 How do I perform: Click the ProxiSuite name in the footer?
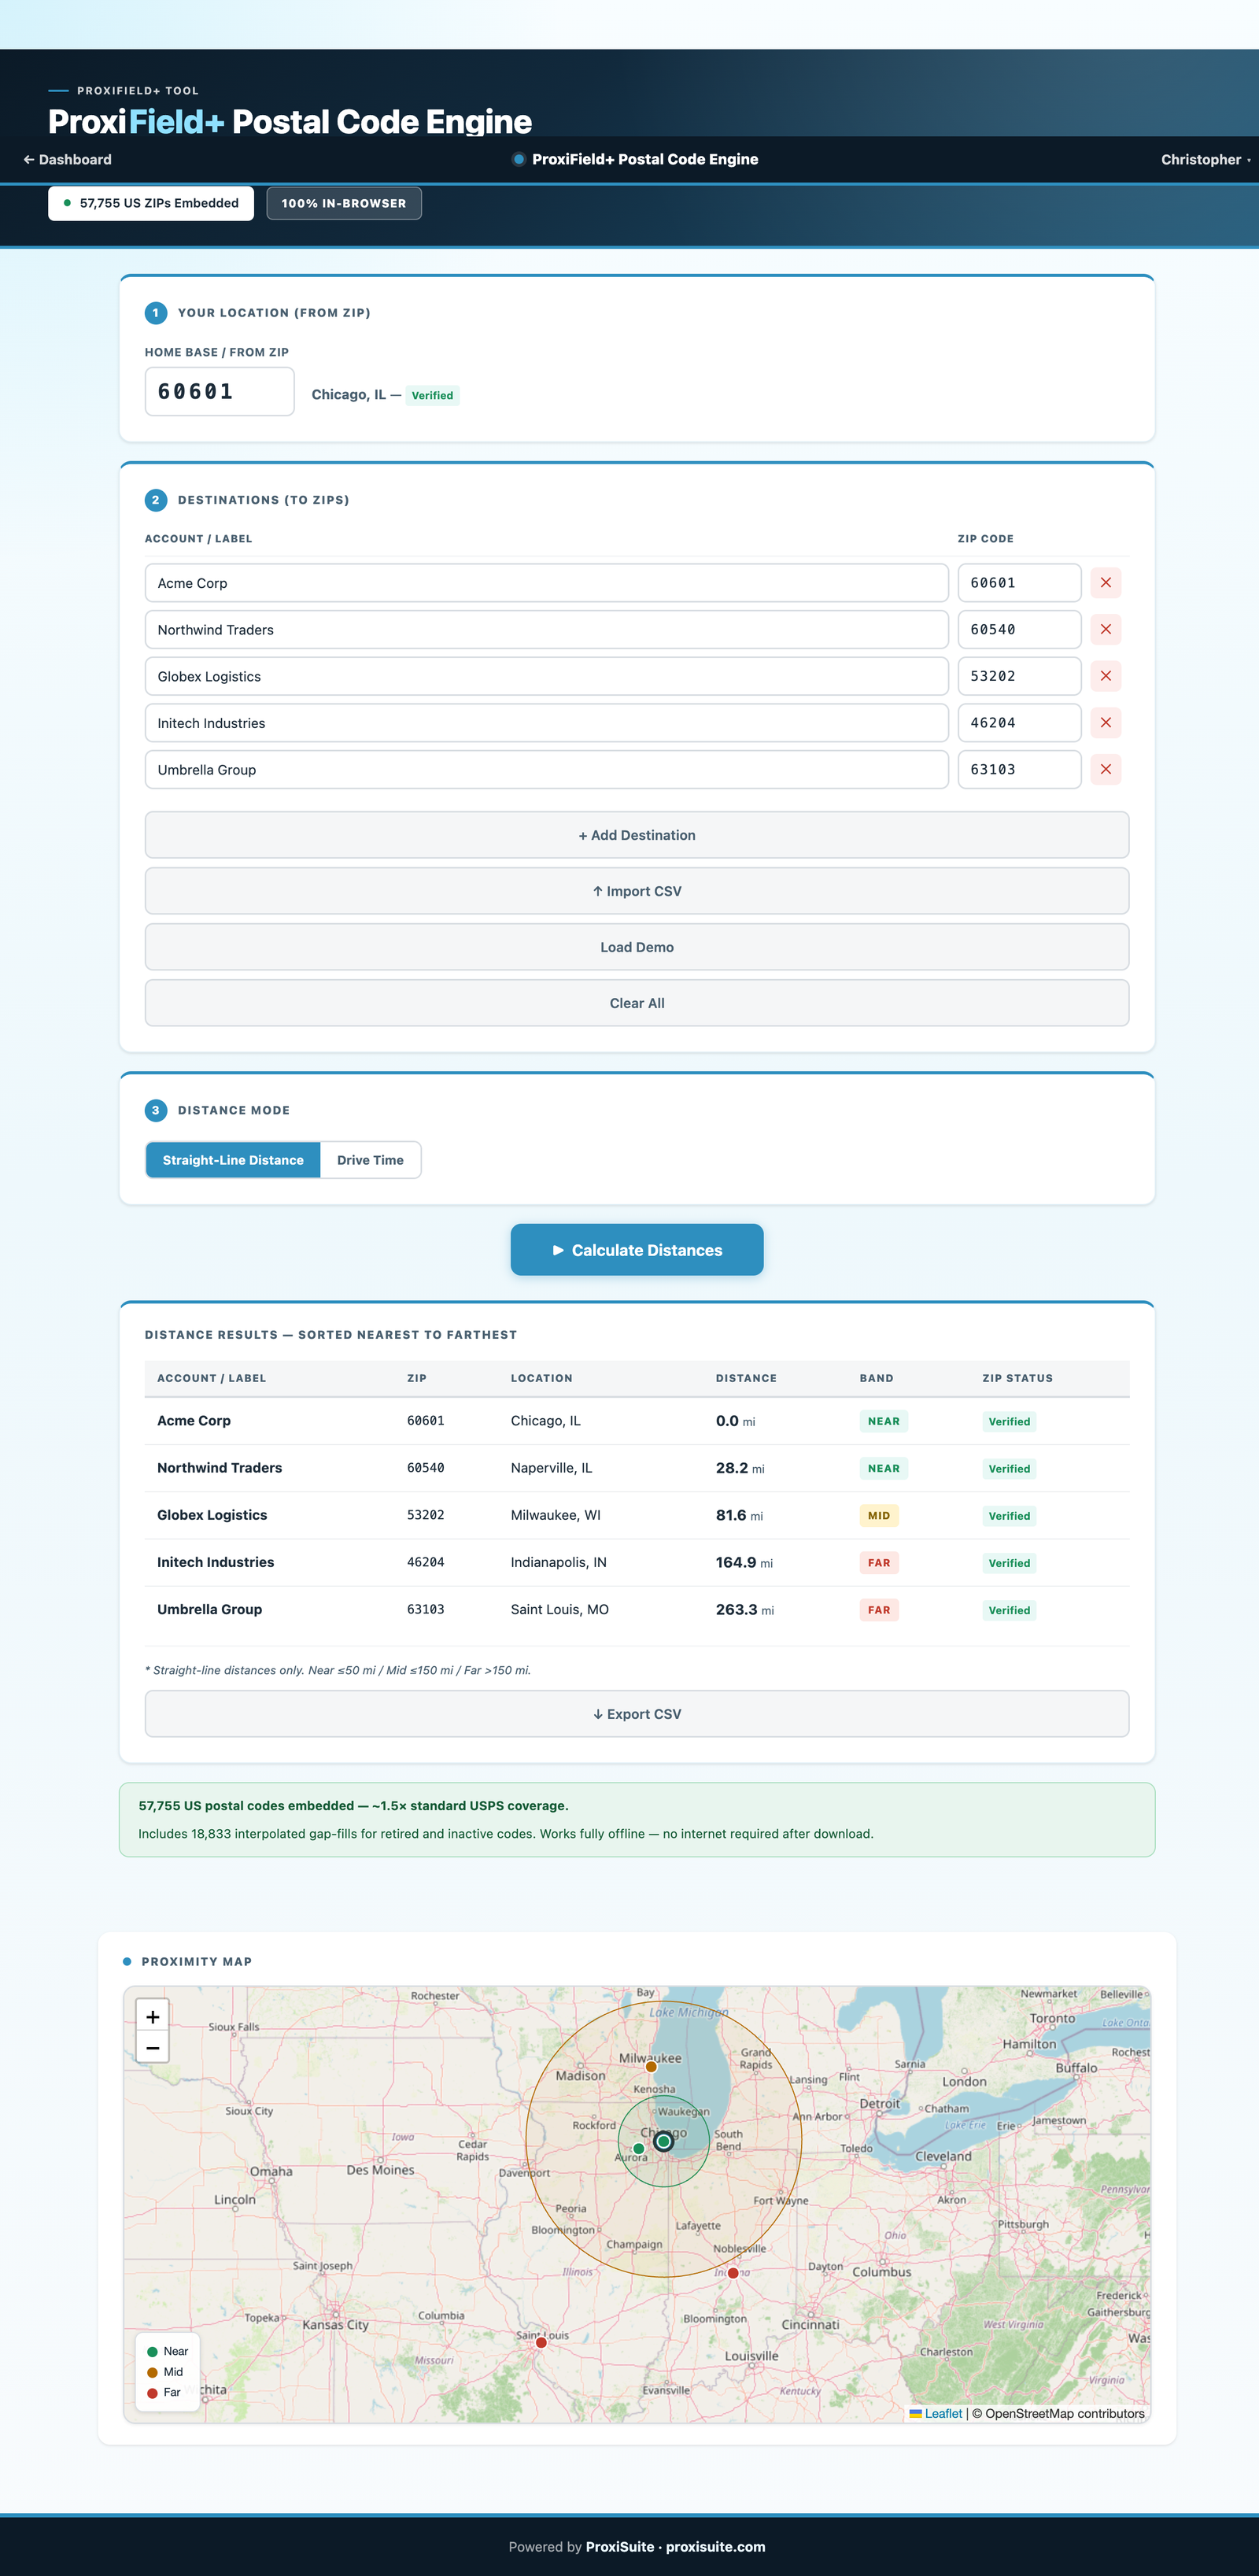pyautogui.click(x=620, y=2547)
